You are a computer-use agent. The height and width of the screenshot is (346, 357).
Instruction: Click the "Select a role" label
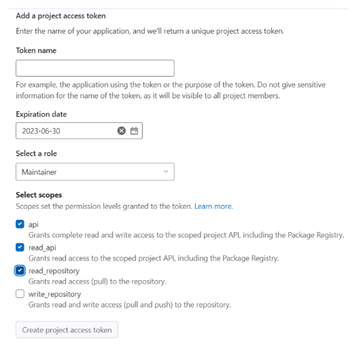(x=36, y=153)
